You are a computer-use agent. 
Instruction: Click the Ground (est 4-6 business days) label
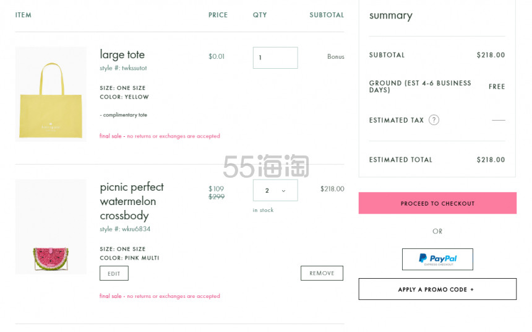(x=420, y=86)
